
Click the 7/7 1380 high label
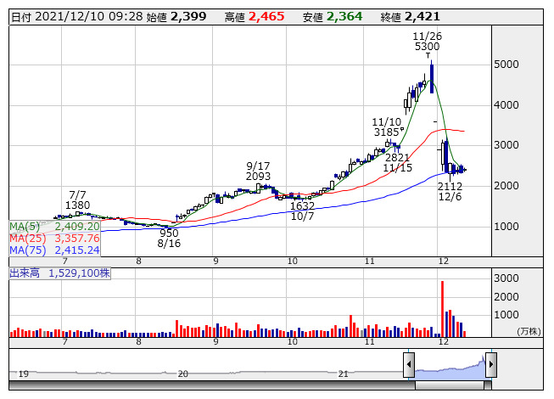tap(77, 200)
